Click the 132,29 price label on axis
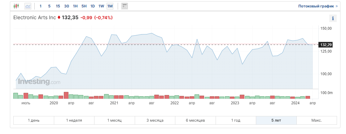 tap(326, 45)
